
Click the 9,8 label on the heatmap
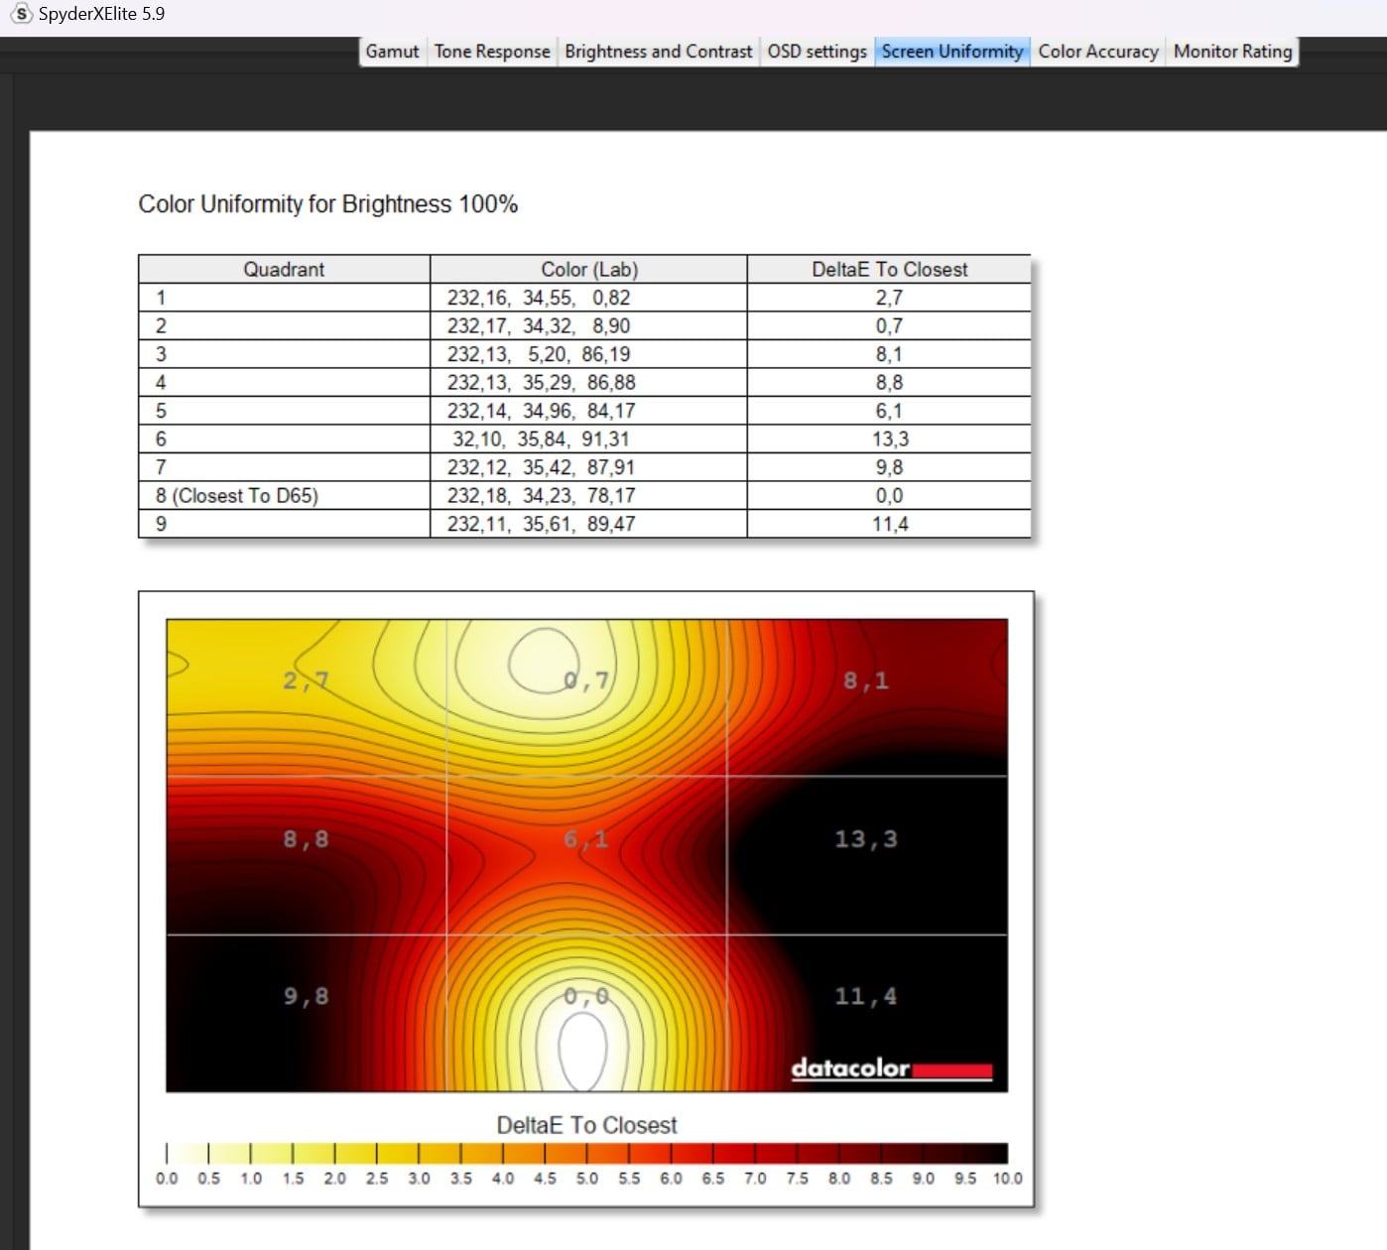click(306, 996)
